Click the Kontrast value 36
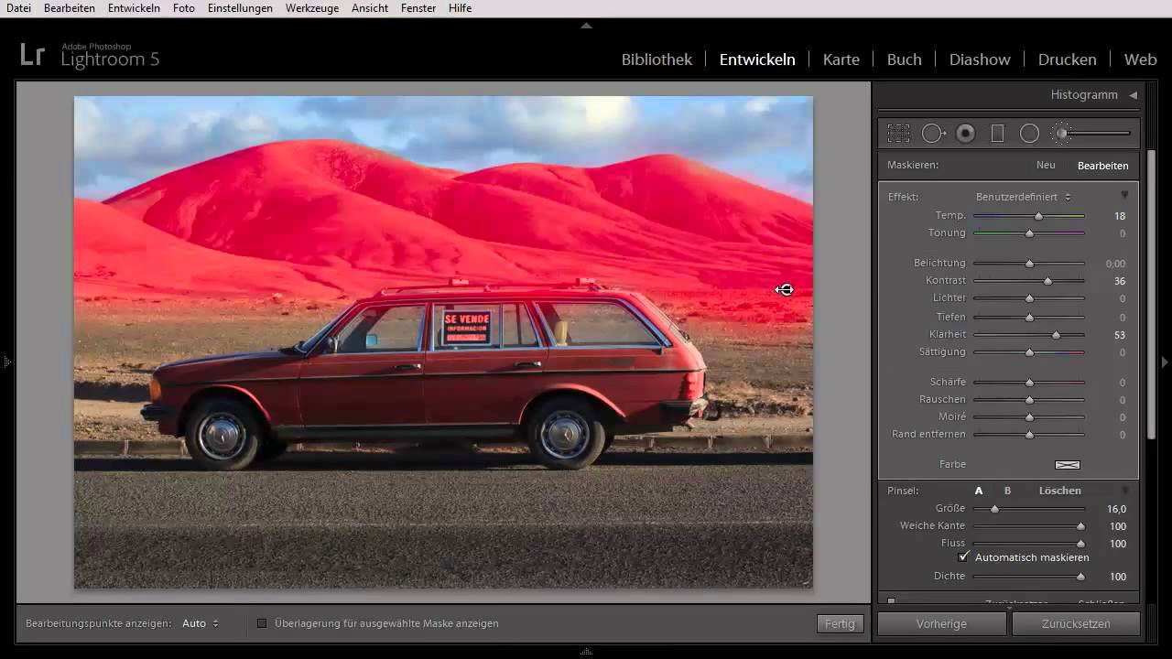Viewport: 1172px width, 659px height. click(x=1120, y=282)
